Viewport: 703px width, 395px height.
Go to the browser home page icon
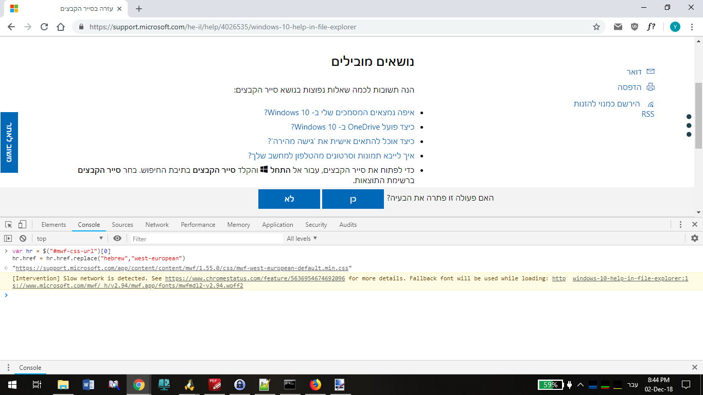tap(61, 27)
